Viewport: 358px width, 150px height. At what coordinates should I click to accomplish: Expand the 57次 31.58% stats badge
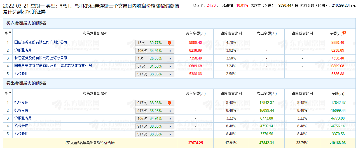pos(155,66)
